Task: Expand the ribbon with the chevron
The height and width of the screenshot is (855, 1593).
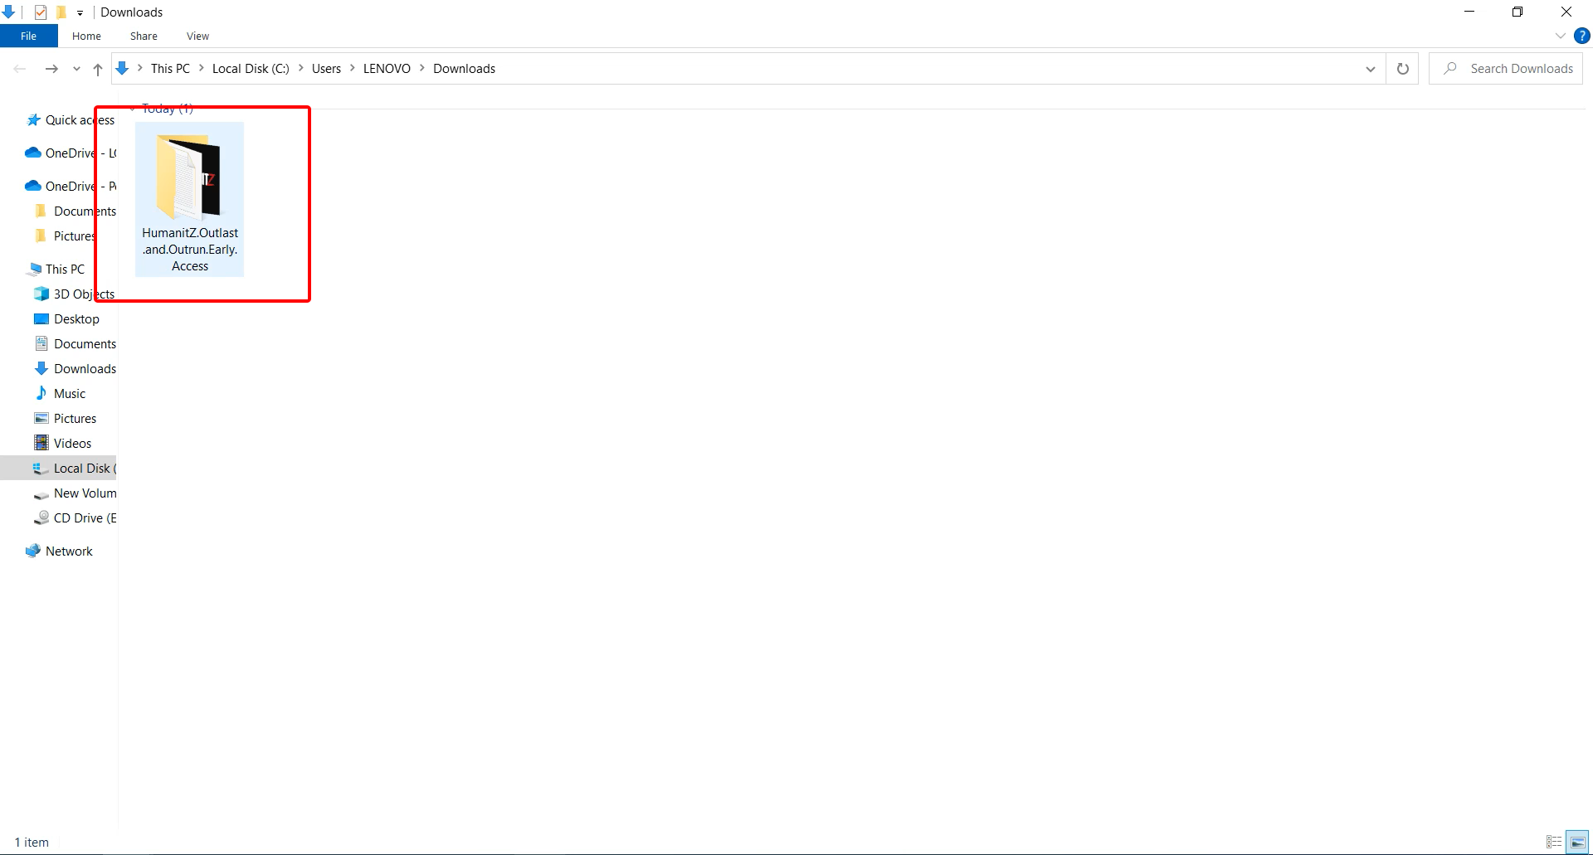Action: [x=1560, y=36]
